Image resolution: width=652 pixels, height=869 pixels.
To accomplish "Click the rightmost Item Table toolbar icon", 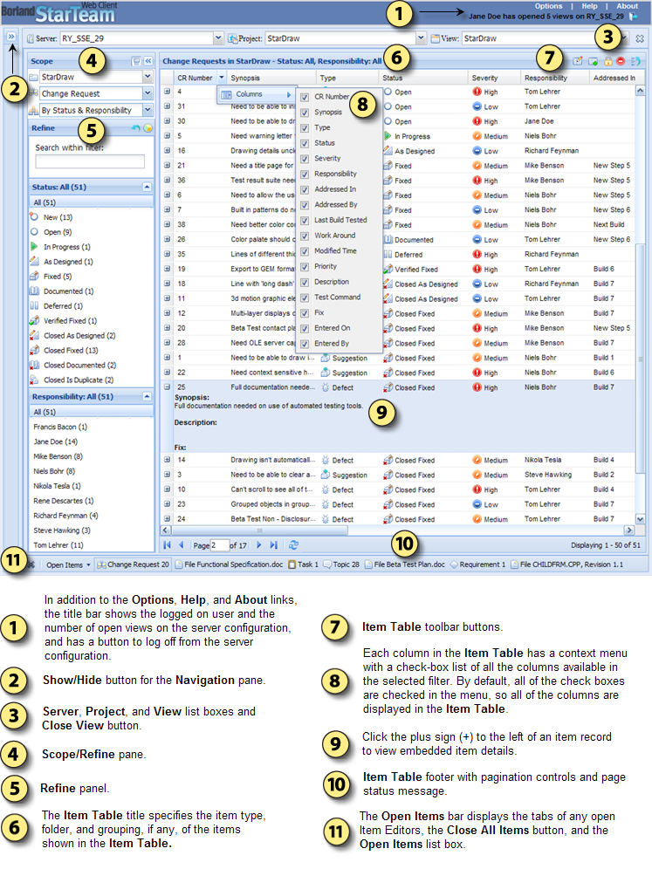I will [x=635, y=61].
